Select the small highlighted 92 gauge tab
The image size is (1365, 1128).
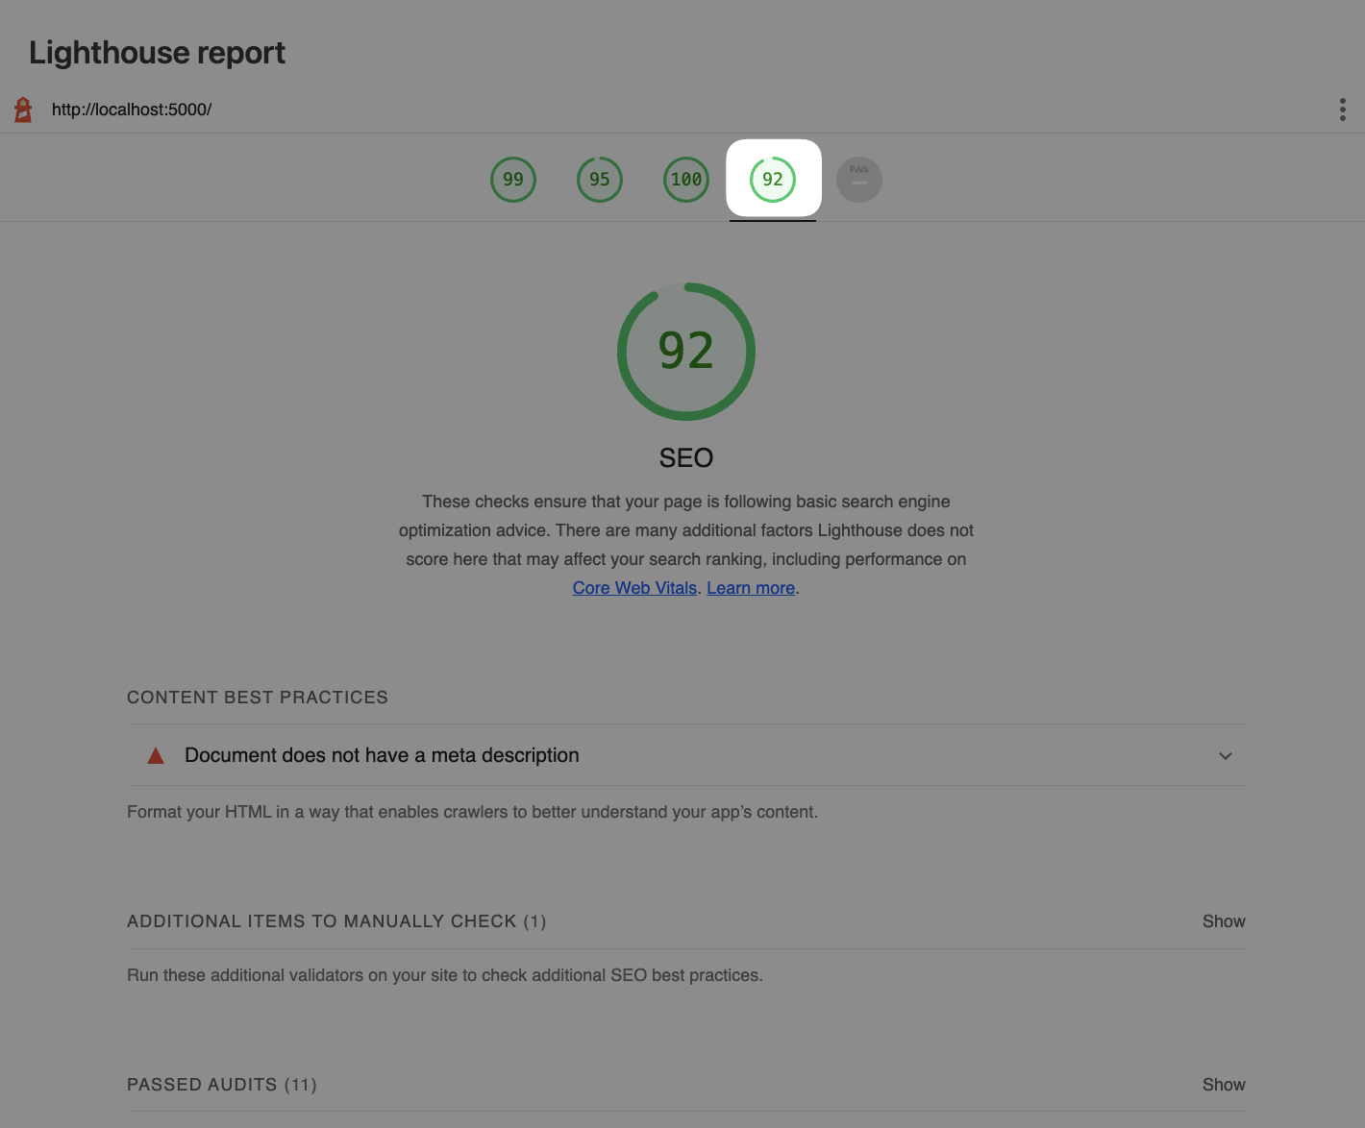[x=773, y=180]
